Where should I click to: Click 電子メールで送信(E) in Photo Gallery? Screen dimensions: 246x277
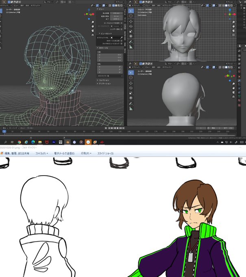pos(64,153)
